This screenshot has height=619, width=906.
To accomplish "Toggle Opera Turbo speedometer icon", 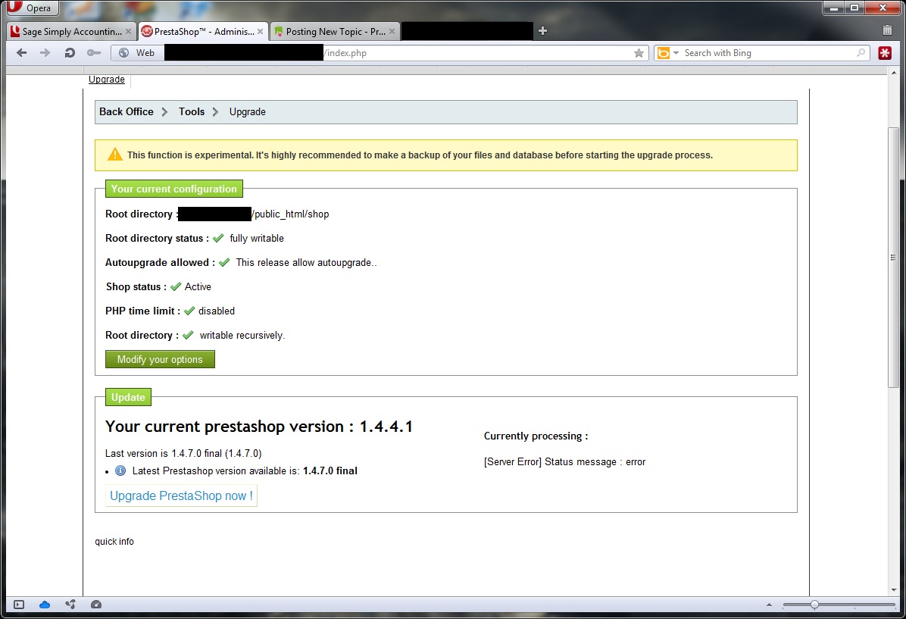I will [x=96, y=605].
